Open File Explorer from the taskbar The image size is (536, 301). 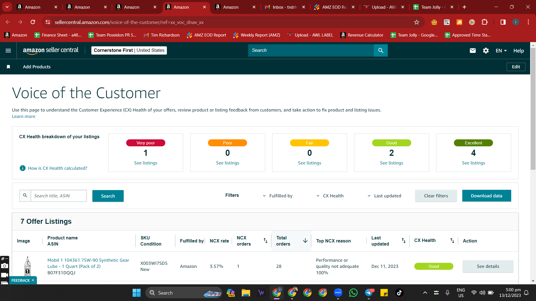[246, 293]
